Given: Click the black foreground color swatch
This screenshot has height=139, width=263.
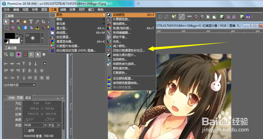Looking at the screenshot, I should click(x=9, y=36).
